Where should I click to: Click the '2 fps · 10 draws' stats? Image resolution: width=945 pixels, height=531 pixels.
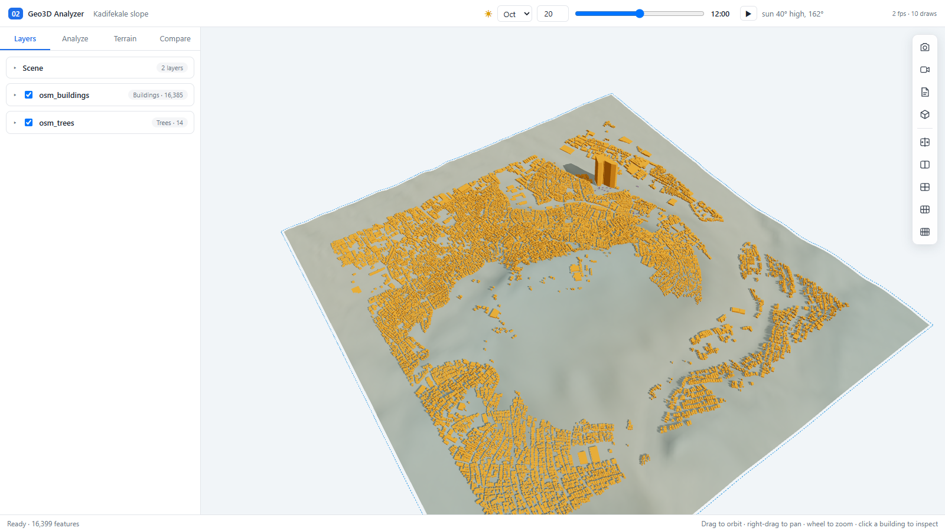(914, 14)
